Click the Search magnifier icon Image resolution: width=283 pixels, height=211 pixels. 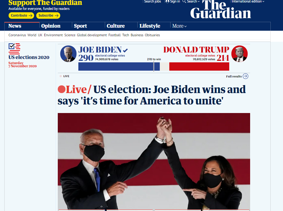click(184, 2)
